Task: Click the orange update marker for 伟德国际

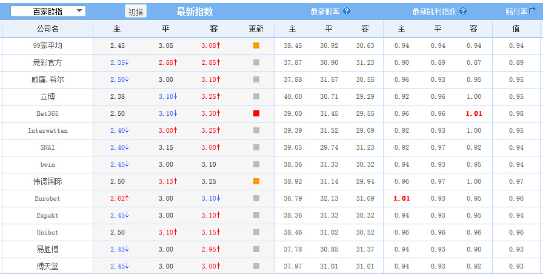Action: tap(256, 181)
